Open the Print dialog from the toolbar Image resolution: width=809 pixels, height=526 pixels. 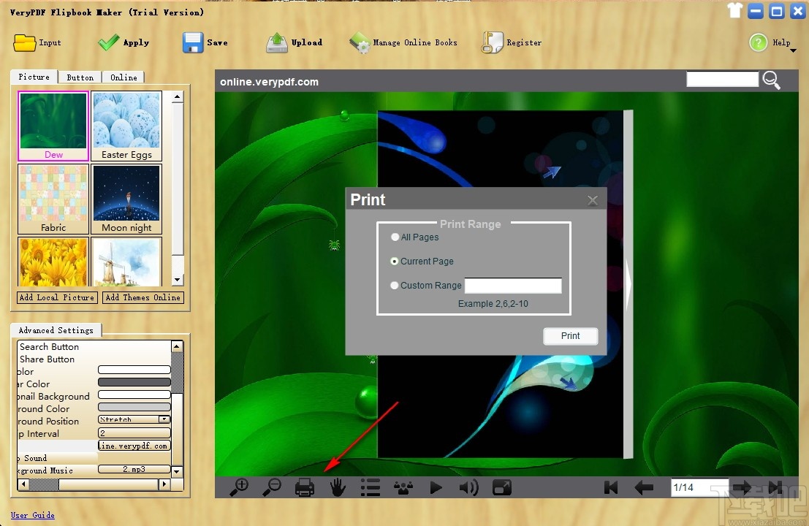pyautogui.click(x=304, y=487)
